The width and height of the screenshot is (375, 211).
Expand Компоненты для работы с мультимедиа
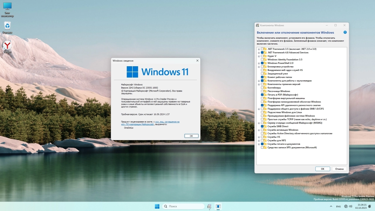pos(259,81)
